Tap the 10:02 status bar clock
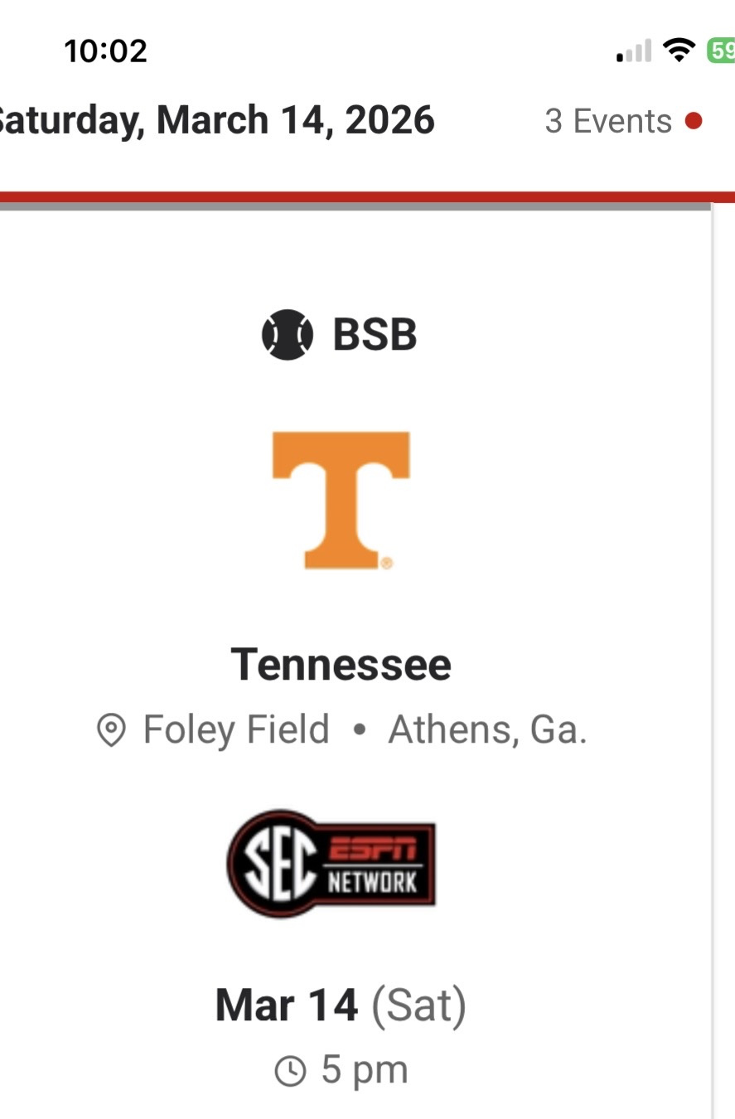Screen dimensions: 735x1119 click(105, 51)
